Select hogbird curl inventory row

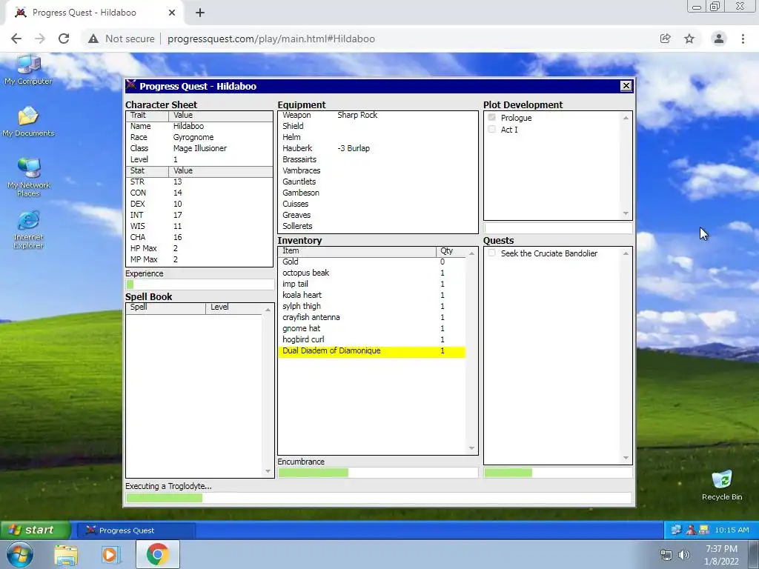[x=372, y=339]
